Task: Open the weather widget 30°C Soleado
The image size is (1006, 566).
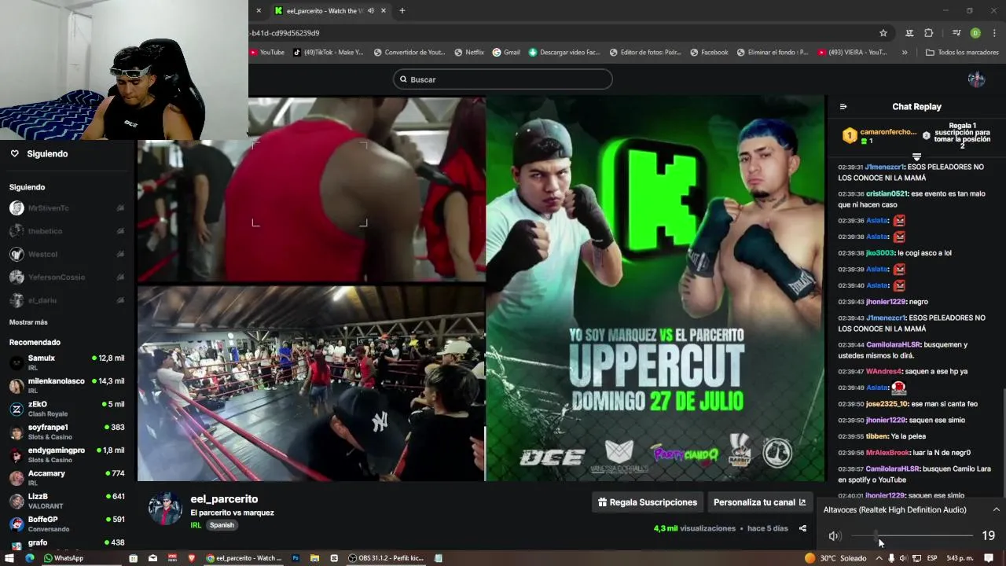Action: point(835,558)
